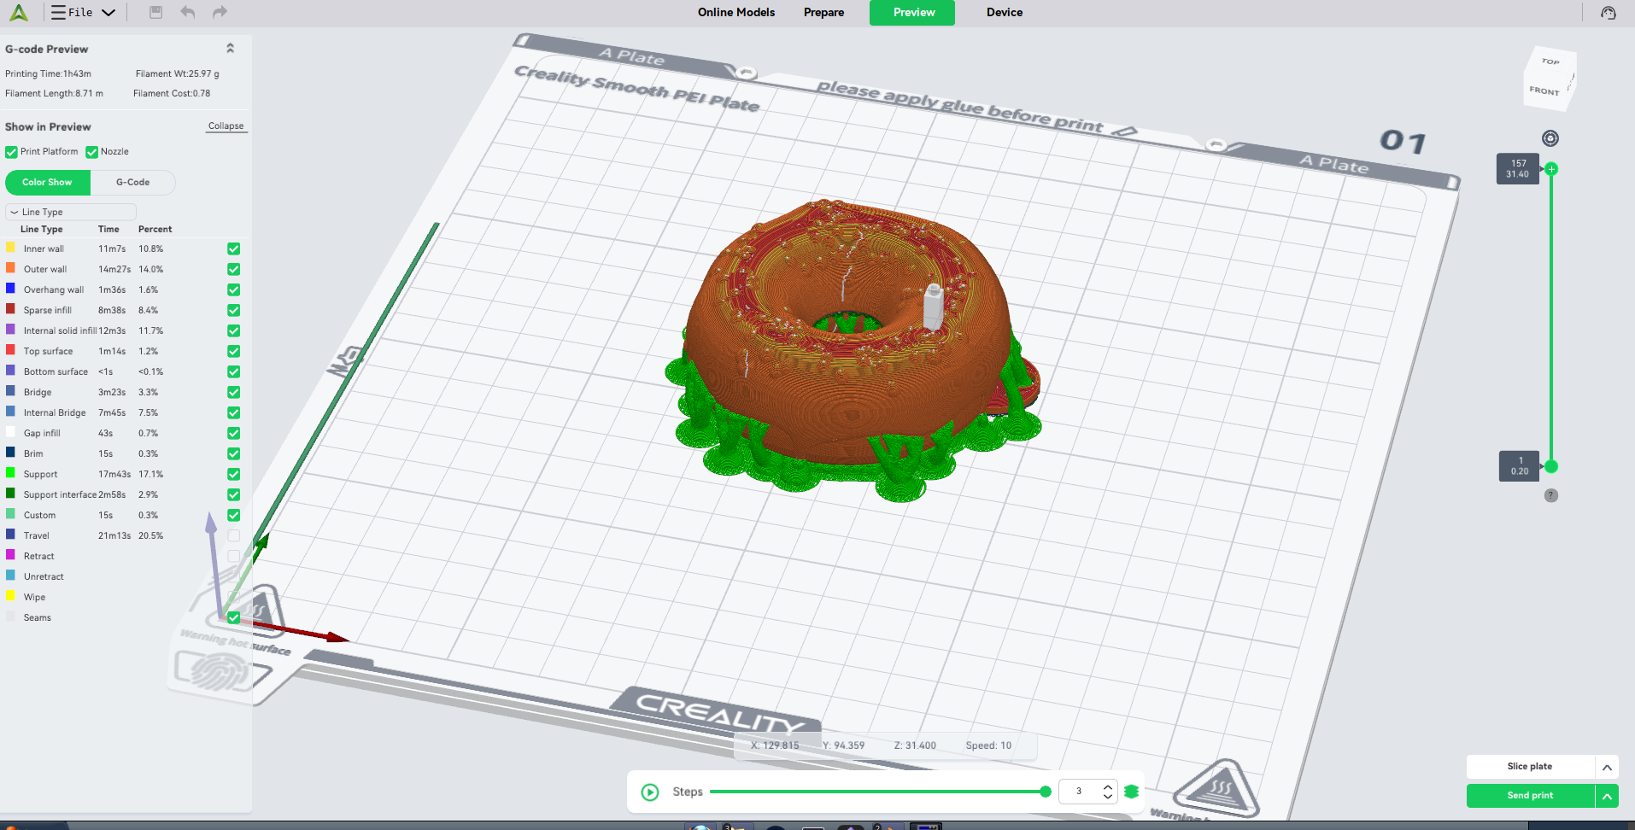Screen dimensions: 1635x830
Task: Click the Seams row label
Action: pos(38,617)
